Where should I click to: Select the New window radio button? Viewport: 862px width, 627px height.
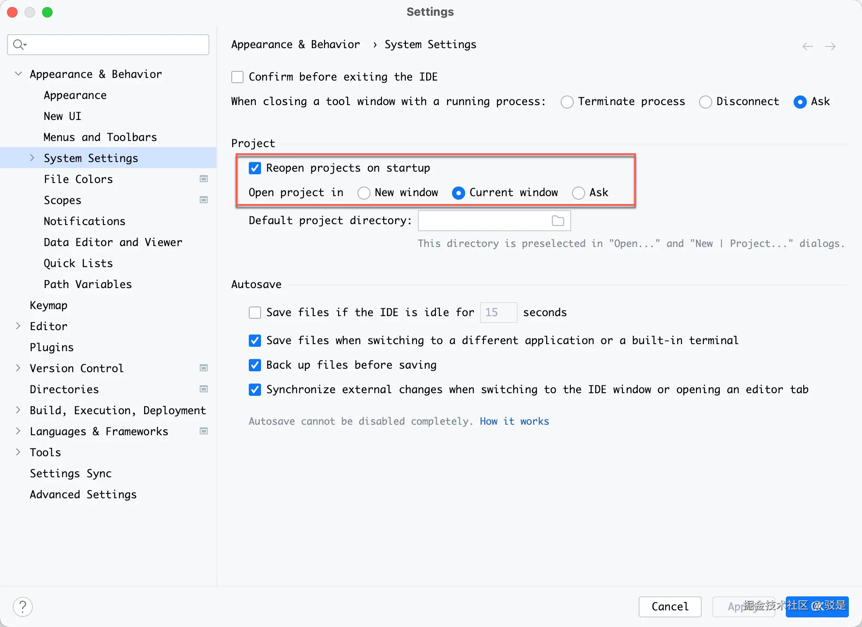(364, 193)
